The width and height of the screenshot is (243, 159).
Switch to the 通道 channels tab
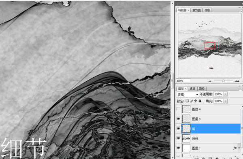click(192, 89)
